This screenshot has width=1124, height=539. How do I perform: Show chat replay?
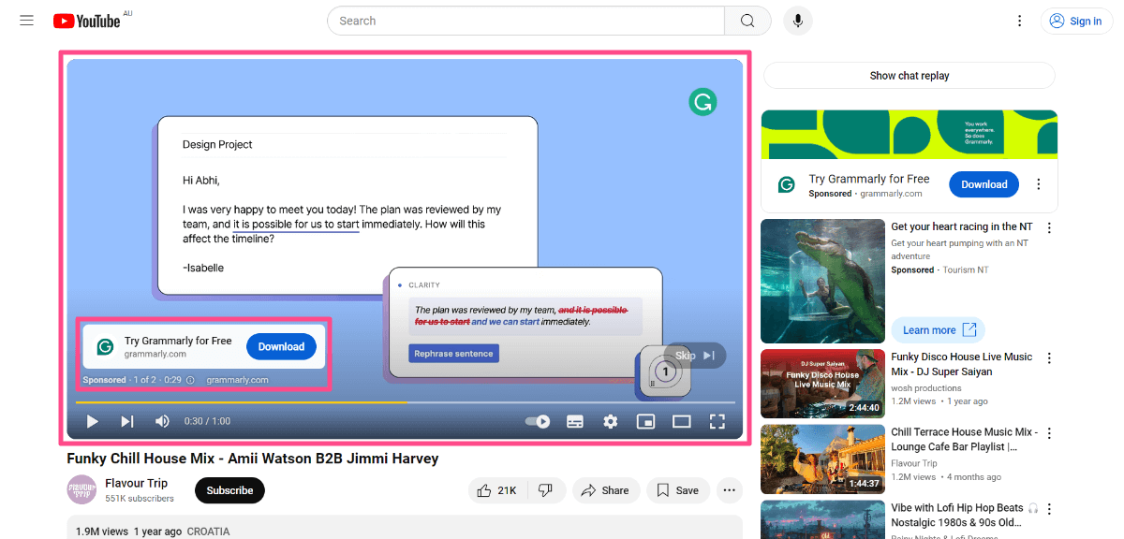(909, 76)
